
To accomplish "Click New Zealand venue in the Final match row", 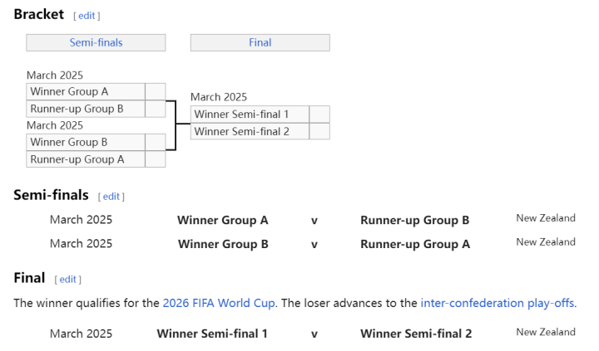I will (x=545, y=332).
